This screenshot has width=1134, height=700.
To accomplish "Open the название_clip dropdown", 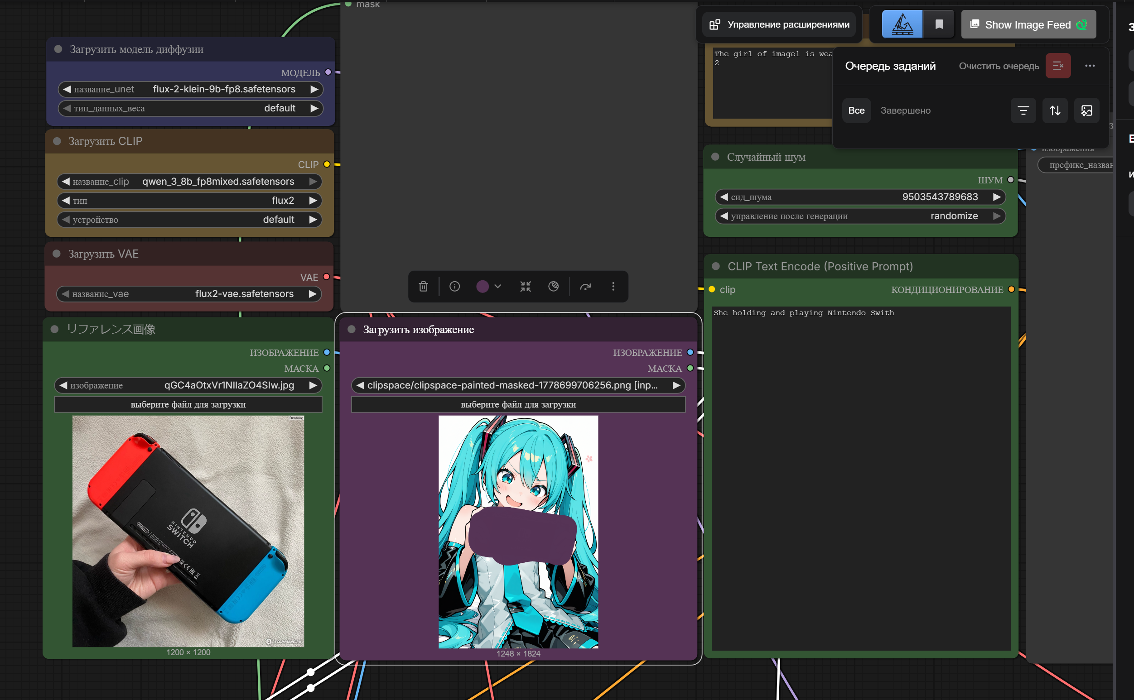I will point(189,182).
